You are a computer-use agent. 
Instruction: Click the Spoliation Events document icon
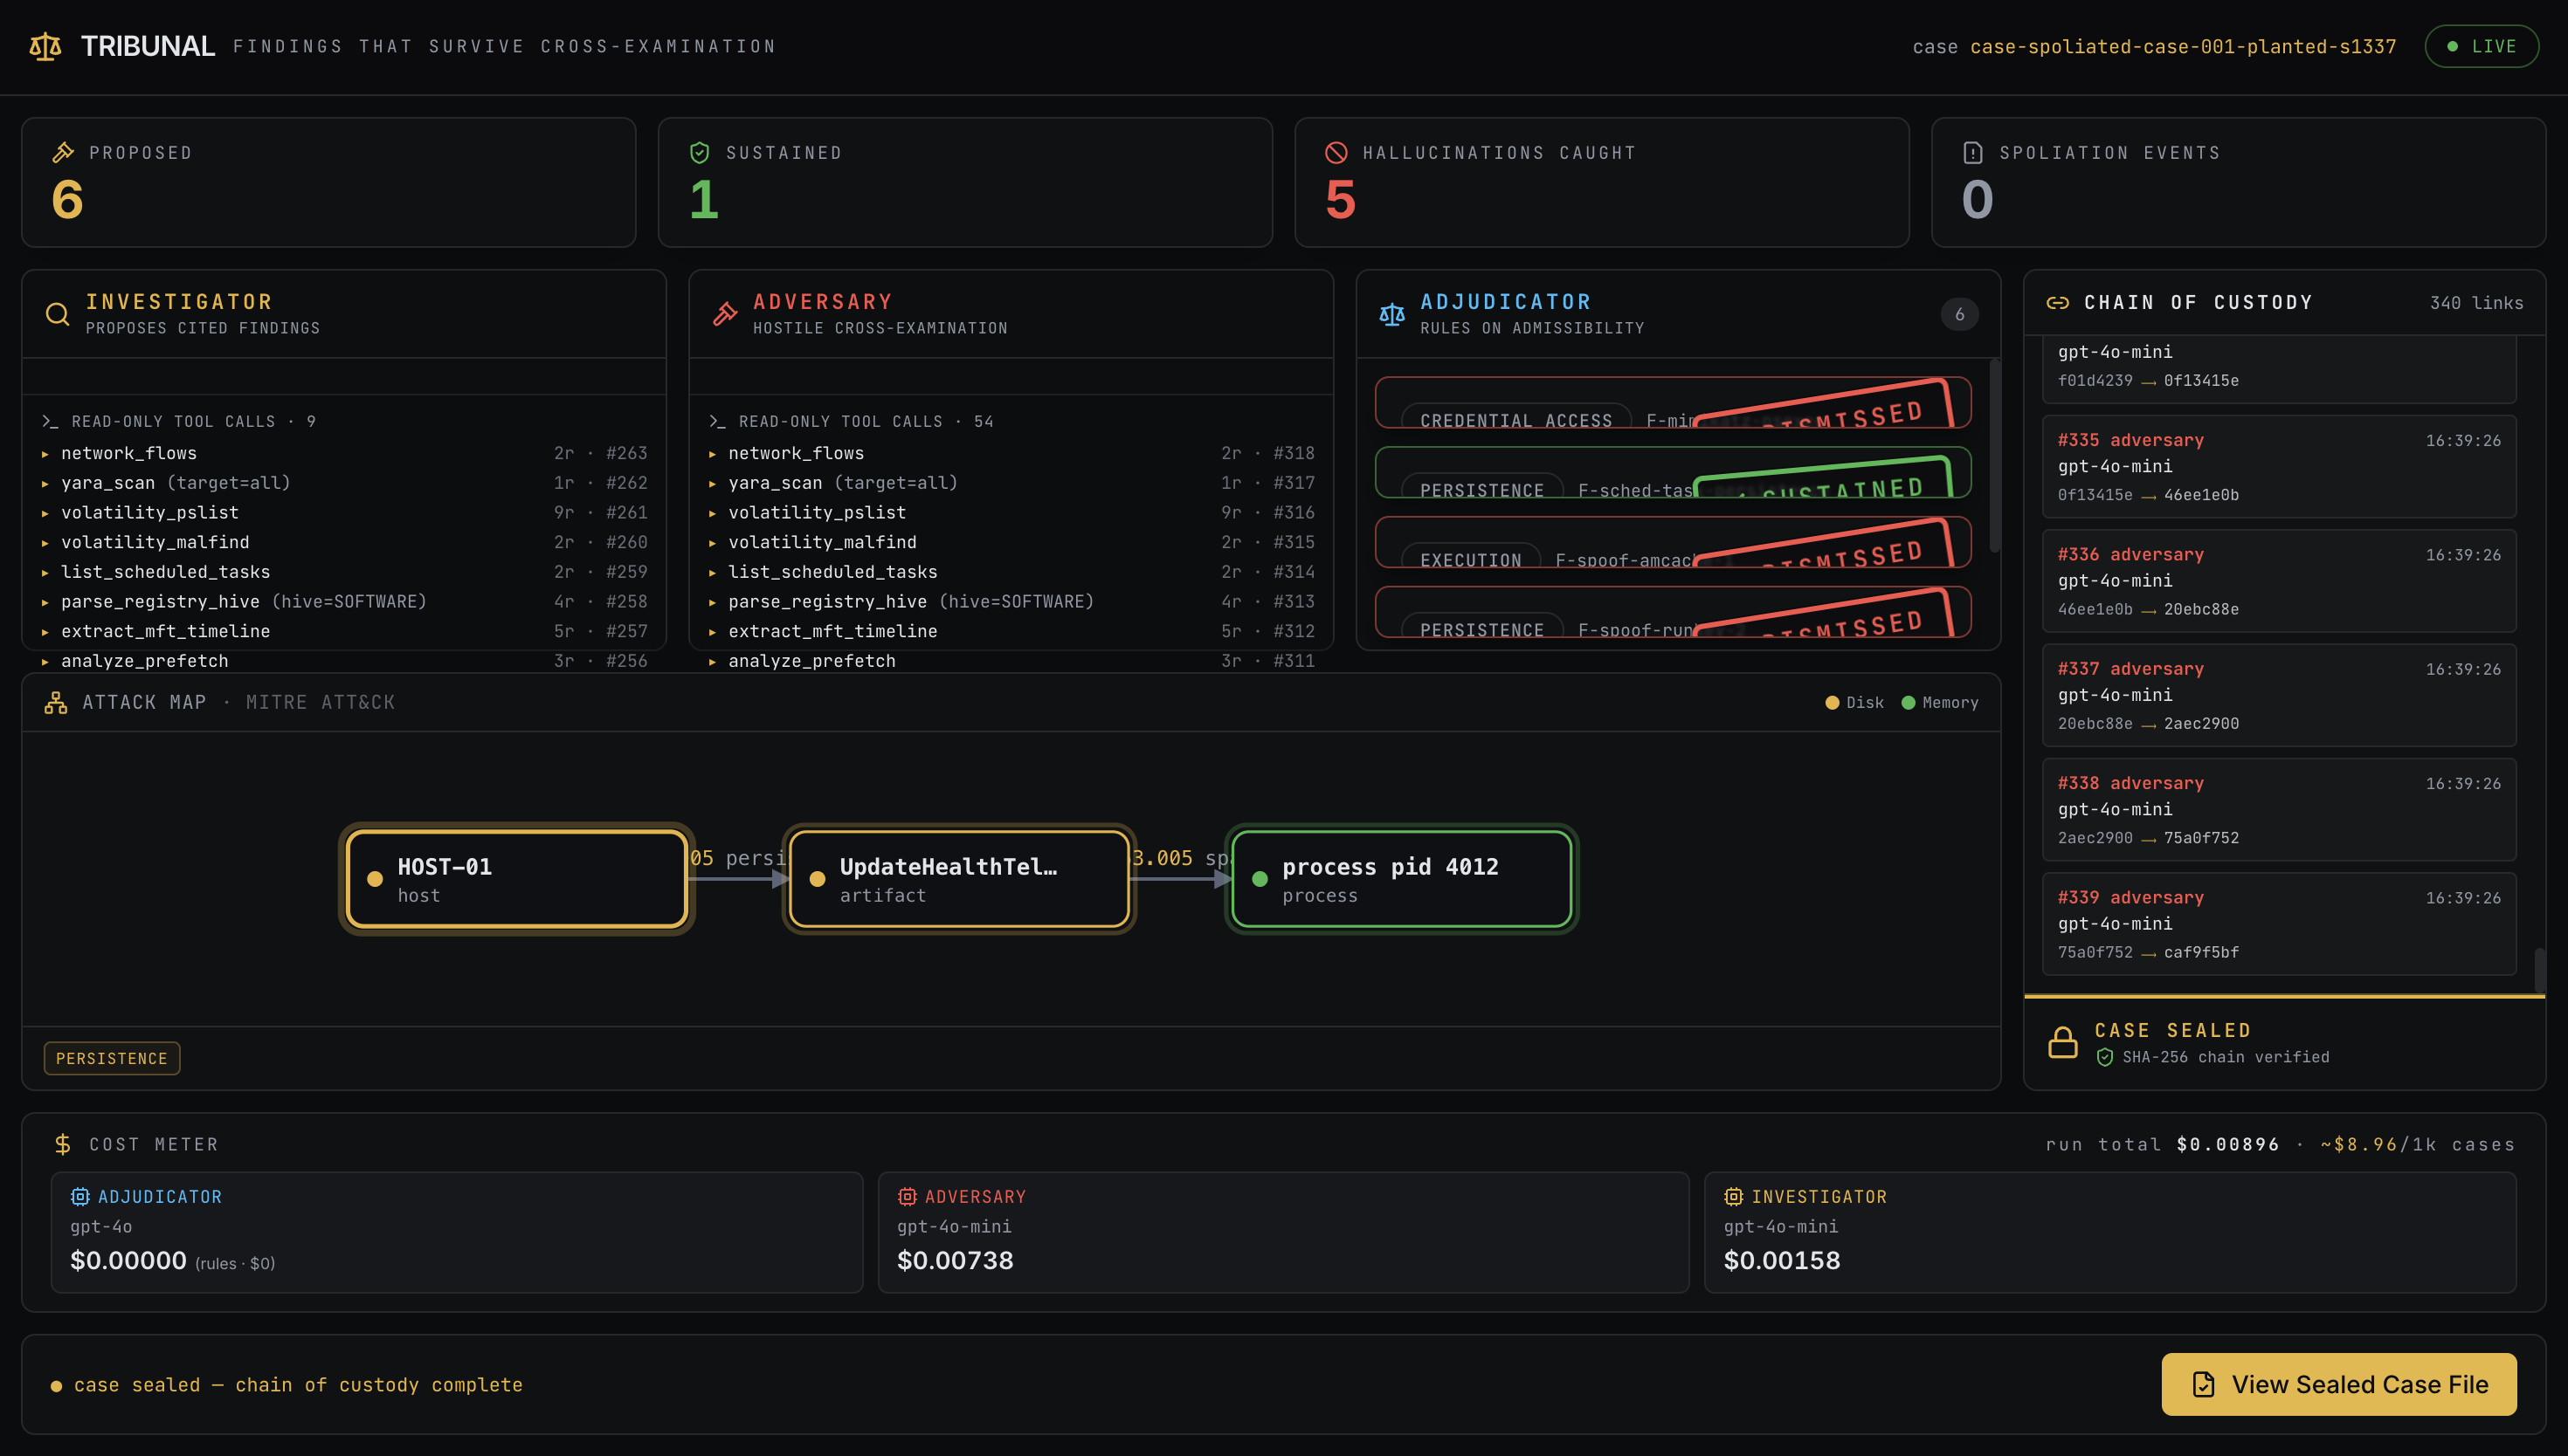pos(1971,152)
